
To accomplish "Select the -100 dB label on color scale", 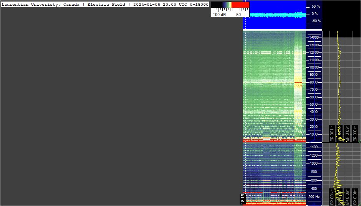I will click(219, 15).
